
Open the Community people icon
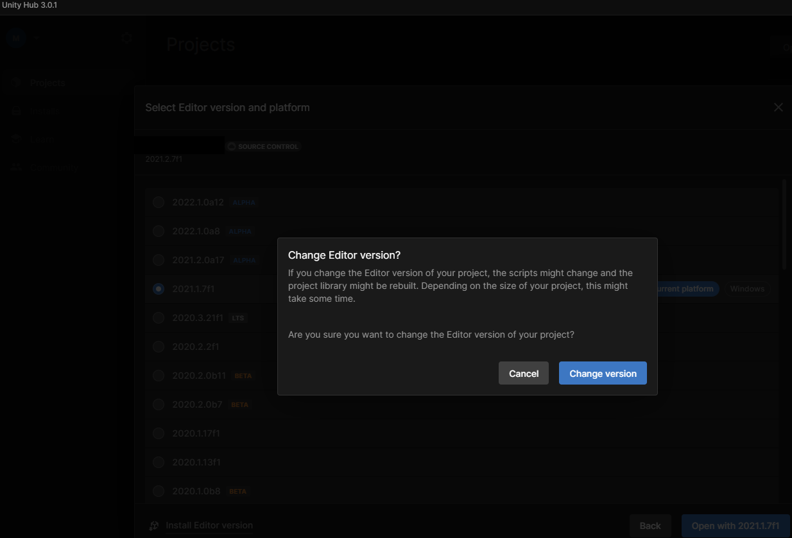coord(16,167)
